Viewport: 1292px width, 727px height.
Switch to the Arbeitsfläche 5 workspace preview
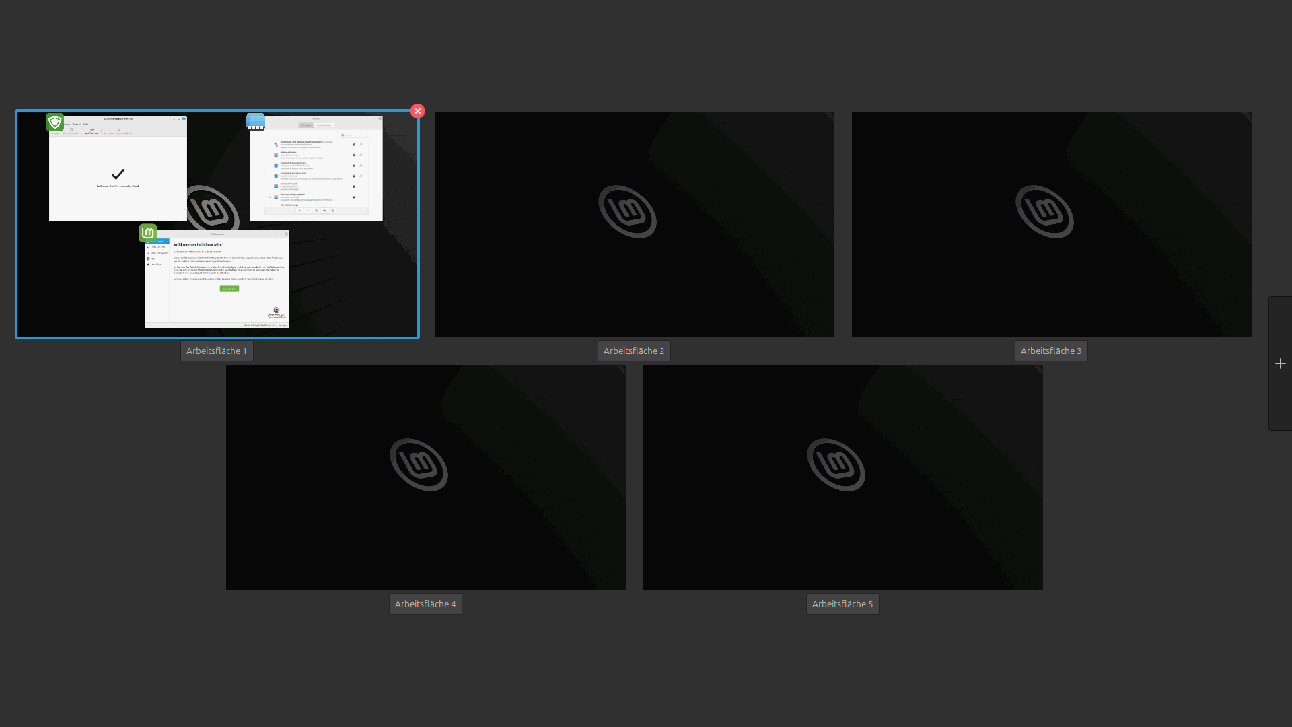point(842,477)
